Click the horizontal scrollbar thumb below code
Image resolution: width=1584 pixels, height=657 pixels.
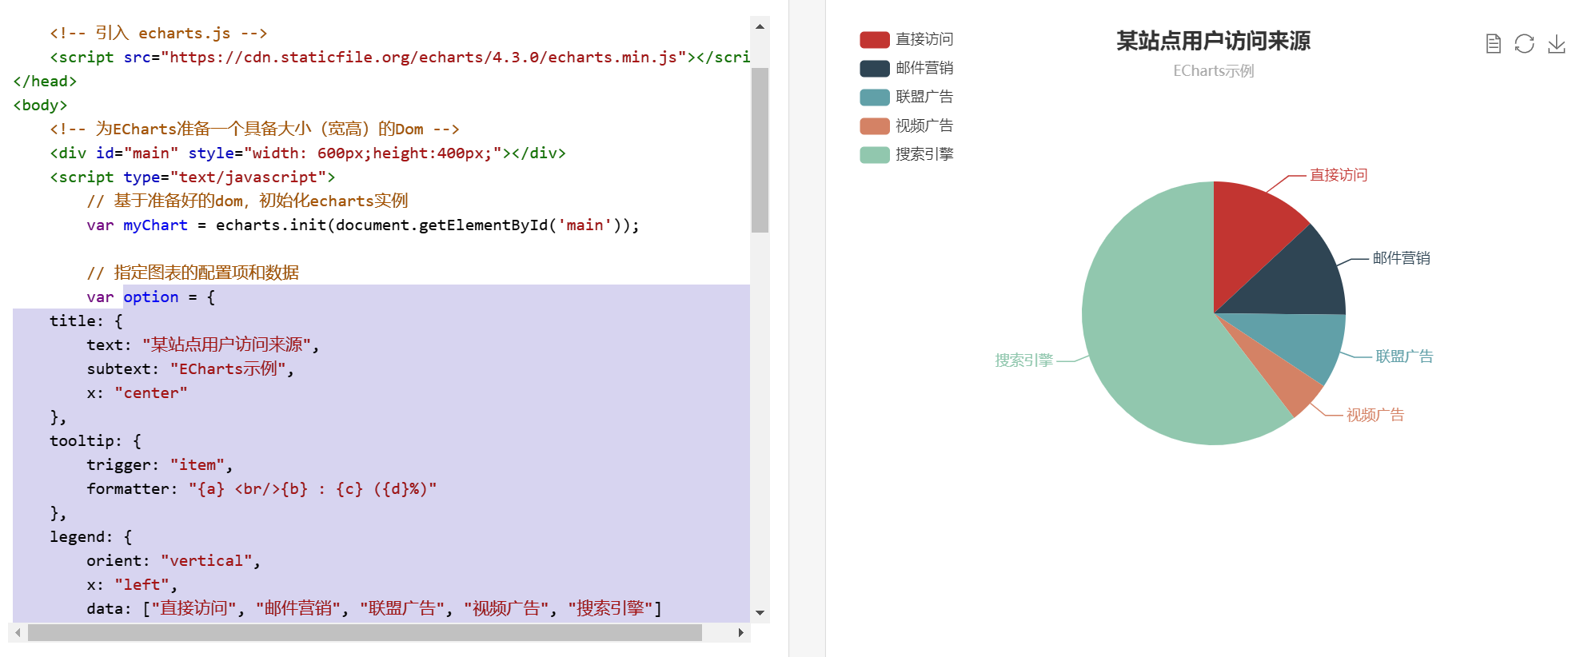(365, 632)
